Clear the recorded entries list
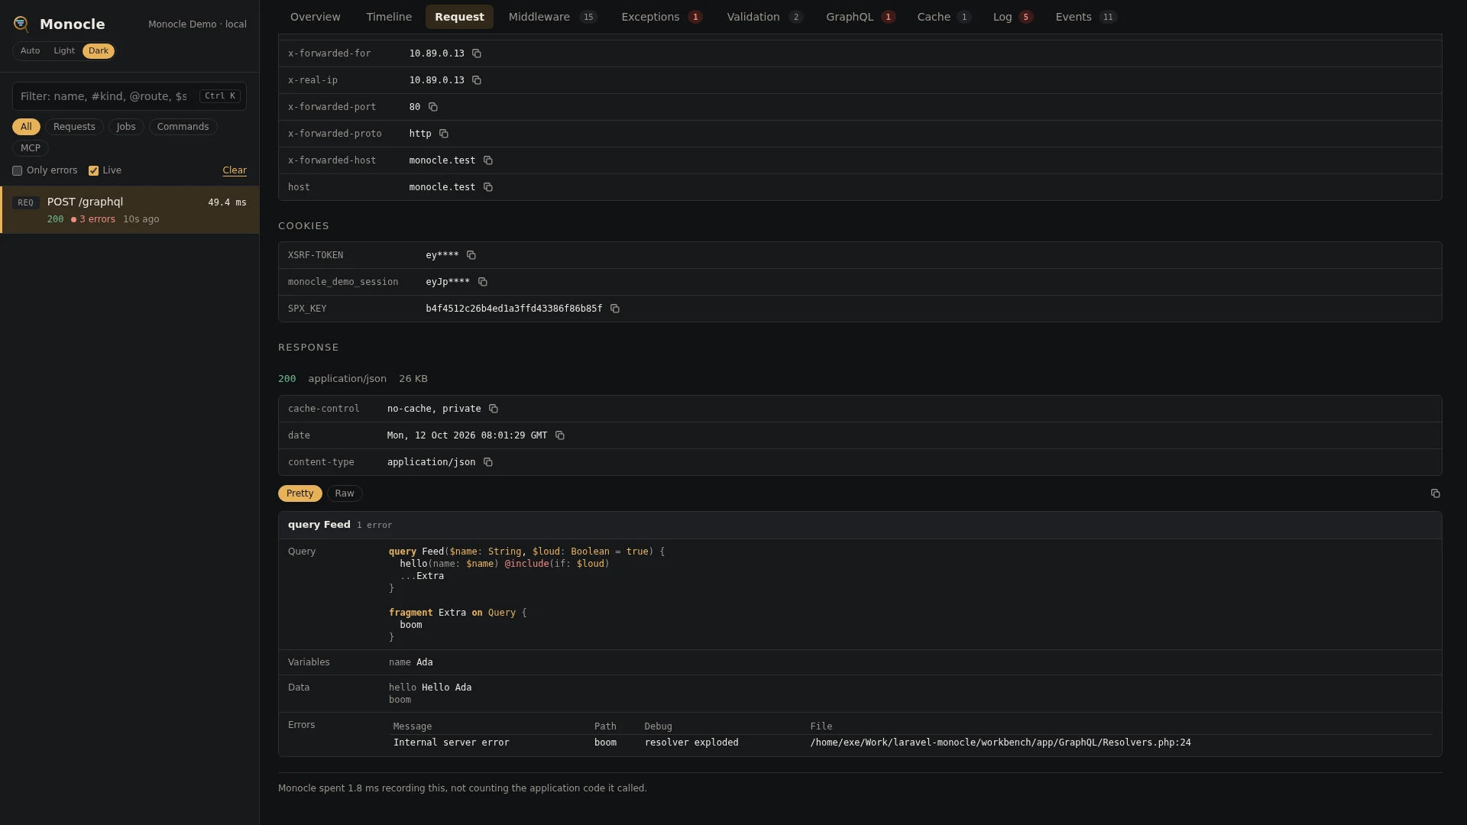Screen dimensions: 1467x825 tap(235, 170)
